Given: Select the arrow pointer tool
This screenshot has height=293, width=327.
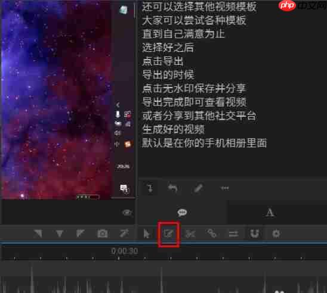Looking at the screenshot, I should (x=146, y=233).
